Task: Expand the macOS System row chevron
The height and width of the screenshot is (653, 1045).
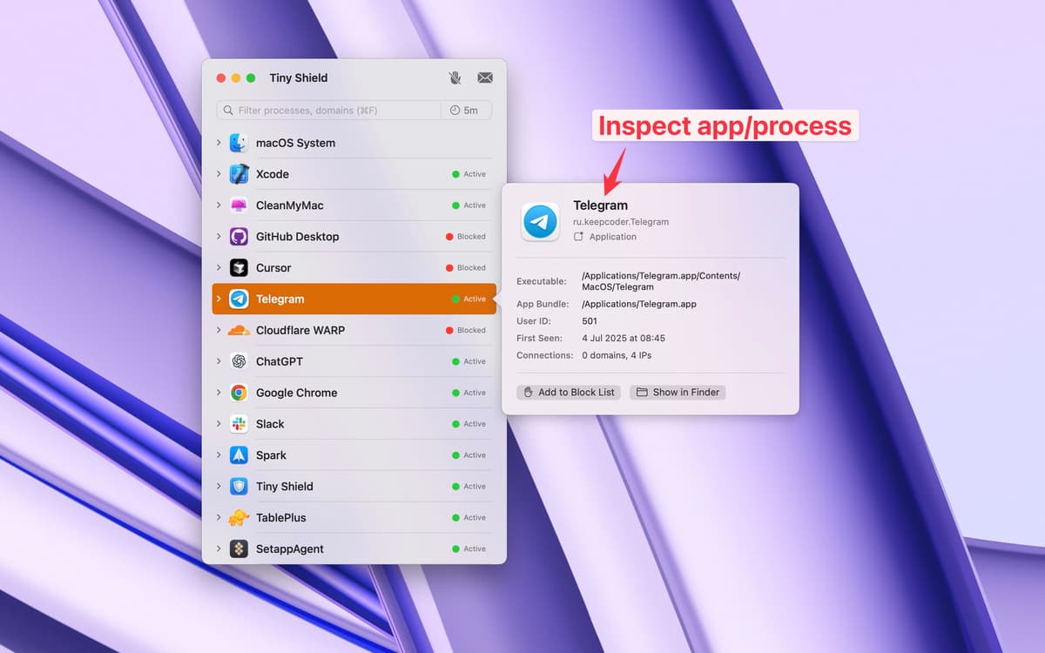Action: (219, 143)
